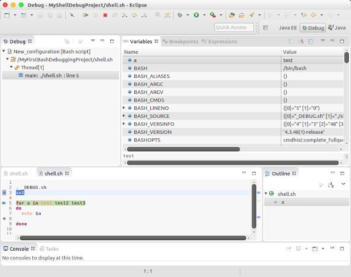
Task: Expand the BASH_VERSINFO variable
Action: [x=124, y=124]
